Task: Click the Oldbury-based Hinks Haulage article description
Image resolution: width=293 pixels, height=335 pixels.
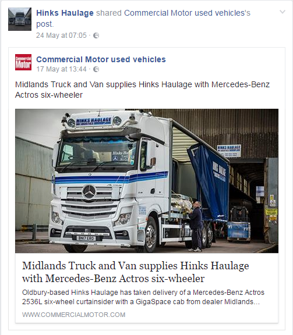Action: click(143, 297)
